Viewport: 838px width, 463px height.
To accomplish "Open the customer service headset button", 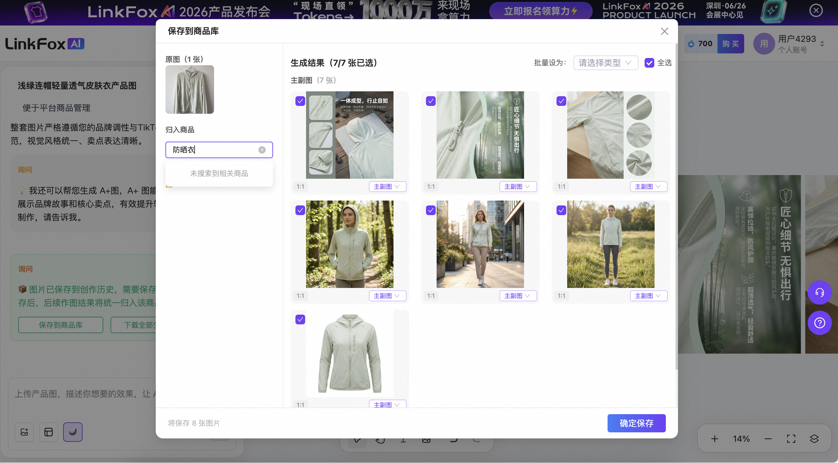I will point(819,292).
